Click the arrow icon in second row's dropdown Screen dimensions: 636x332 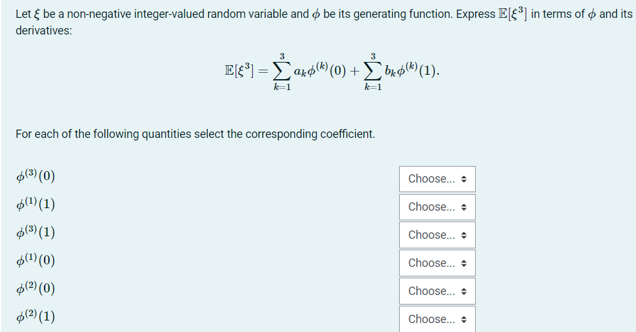464,207
